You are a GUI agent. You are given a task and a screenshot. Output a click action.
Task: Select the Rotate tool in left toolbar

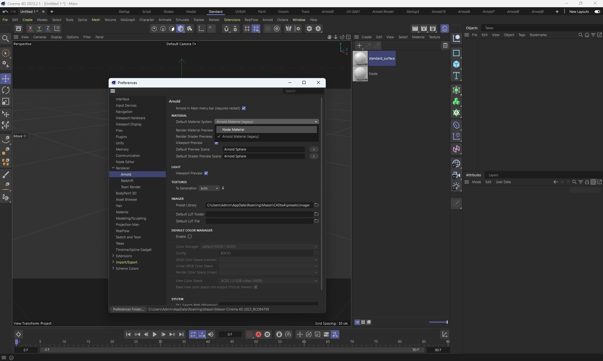pyautogui.click(x=6, y=90)
